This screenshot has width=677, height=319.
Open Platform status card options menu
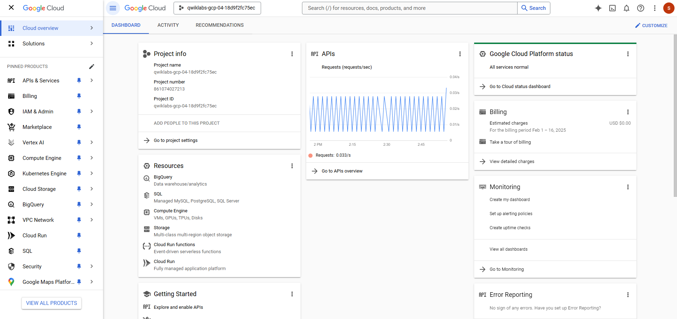coord(628,54)
